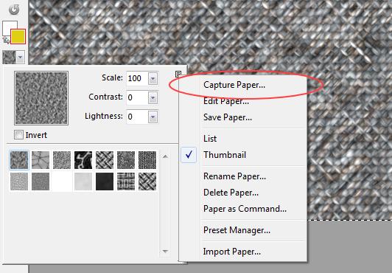
Task: Choose the basket weave paper in first row
Action: pyautogui.click(x=105, y=160)
